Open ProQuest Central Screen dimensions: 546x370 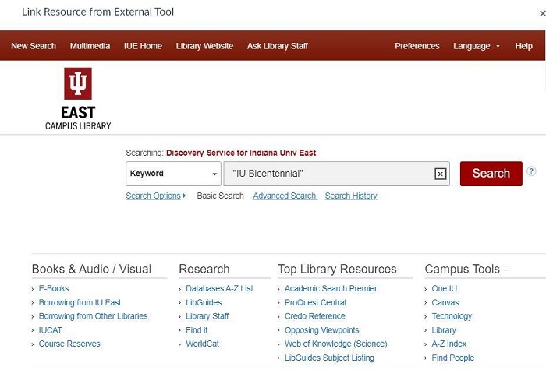coord(315,302)
